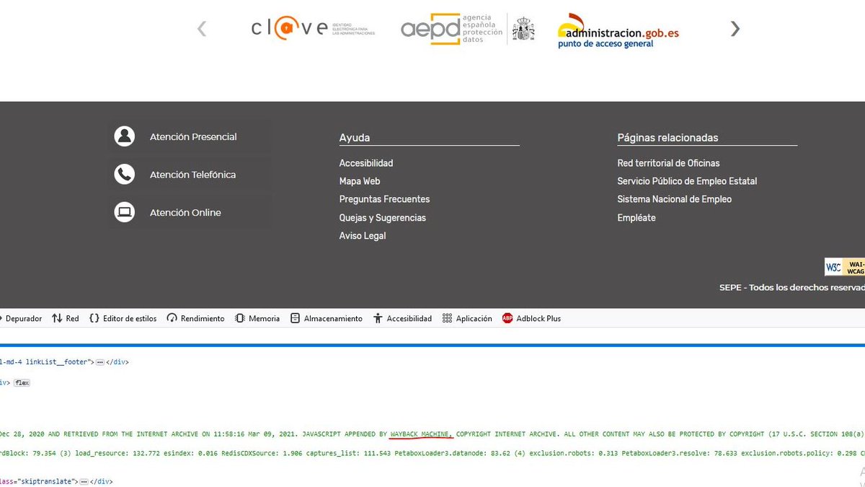Viewport: 865px width, 487px height.
Task: Open Preguntas Frecuentes link
Action: (x=384, y=199)
